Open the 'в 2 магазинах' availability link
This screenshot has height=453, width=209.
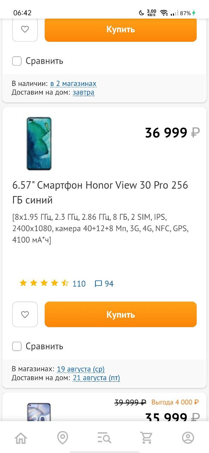click(73, 84)
